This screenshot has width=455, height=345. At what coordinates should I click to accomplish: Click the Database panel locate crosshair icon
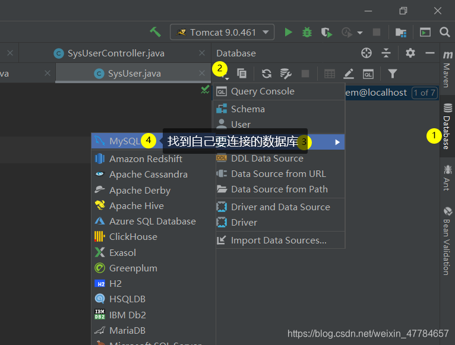(366, 53)
